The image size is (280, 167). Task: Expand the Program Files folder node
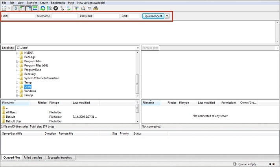[x=17, y=61]
